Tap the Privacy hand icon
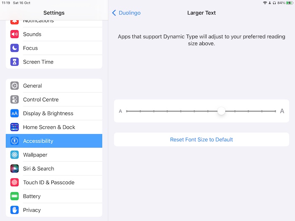This screenshot has width=295, height=221. coord(15,210)
